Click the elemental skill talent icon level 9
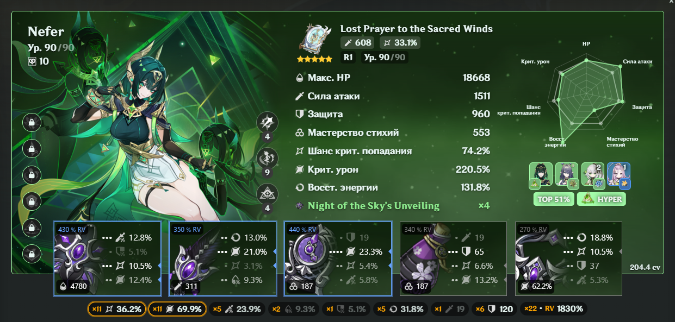Image resolution: width=675 pixels, height=322 pixels. 267,159
